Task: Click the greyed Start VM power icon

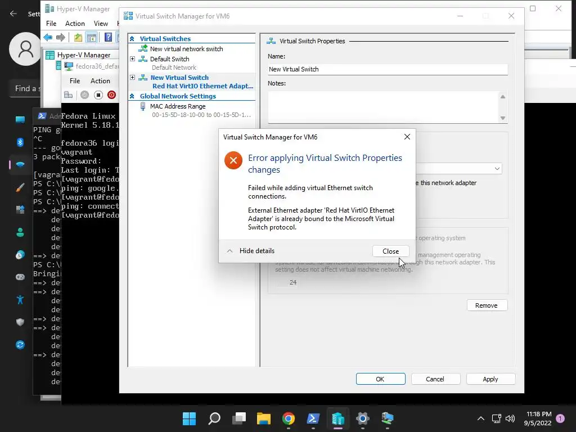Action: 84,94
